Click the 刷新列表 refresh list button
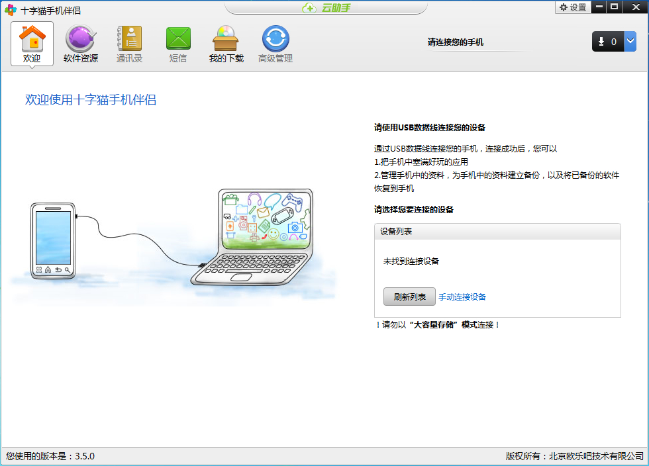649x466 pixels. (x=409, y=297)
